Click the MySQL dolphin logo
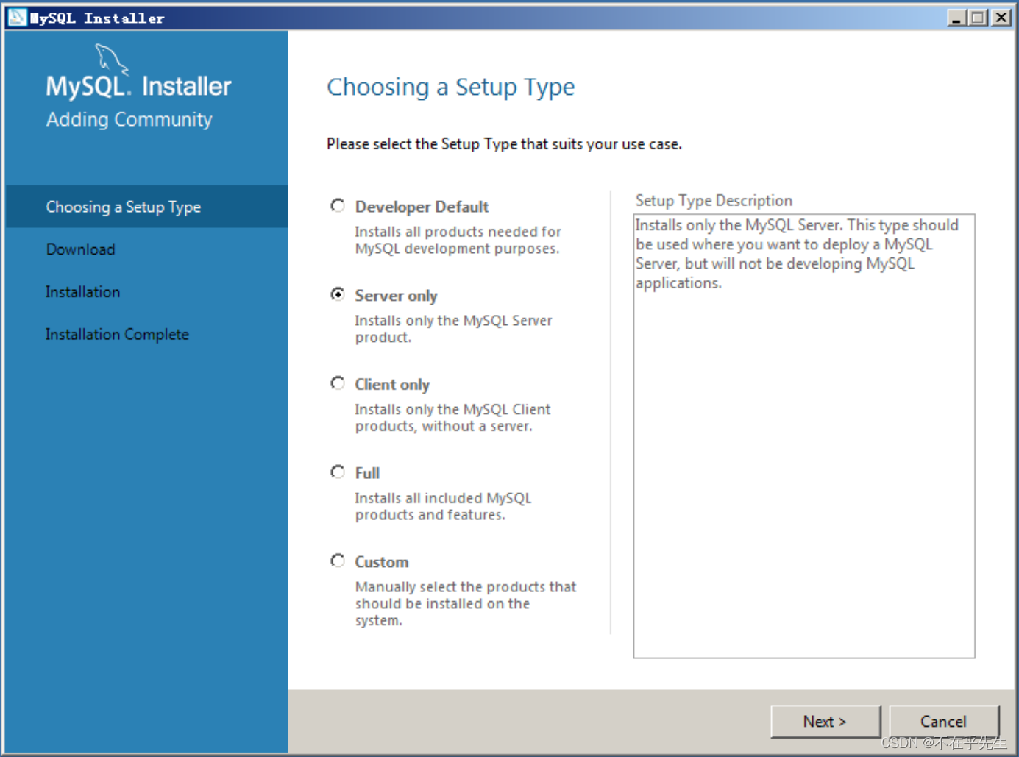The height and width of the screenshot is (757, 1019). click(x=112, y=59)
